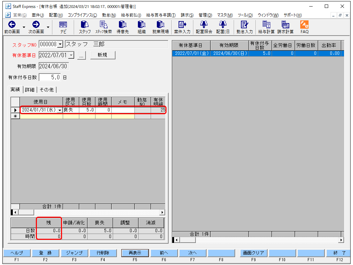Image resolution: width=353 pixels, height=265 pixels.
Task: Open the FAQ toolbar icon
Action: click(x=304, y=27)
